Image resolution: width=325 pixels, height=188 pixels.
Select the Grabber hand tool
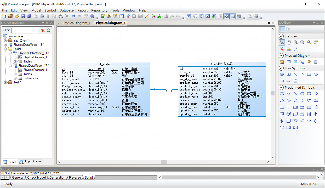point(289,42)
